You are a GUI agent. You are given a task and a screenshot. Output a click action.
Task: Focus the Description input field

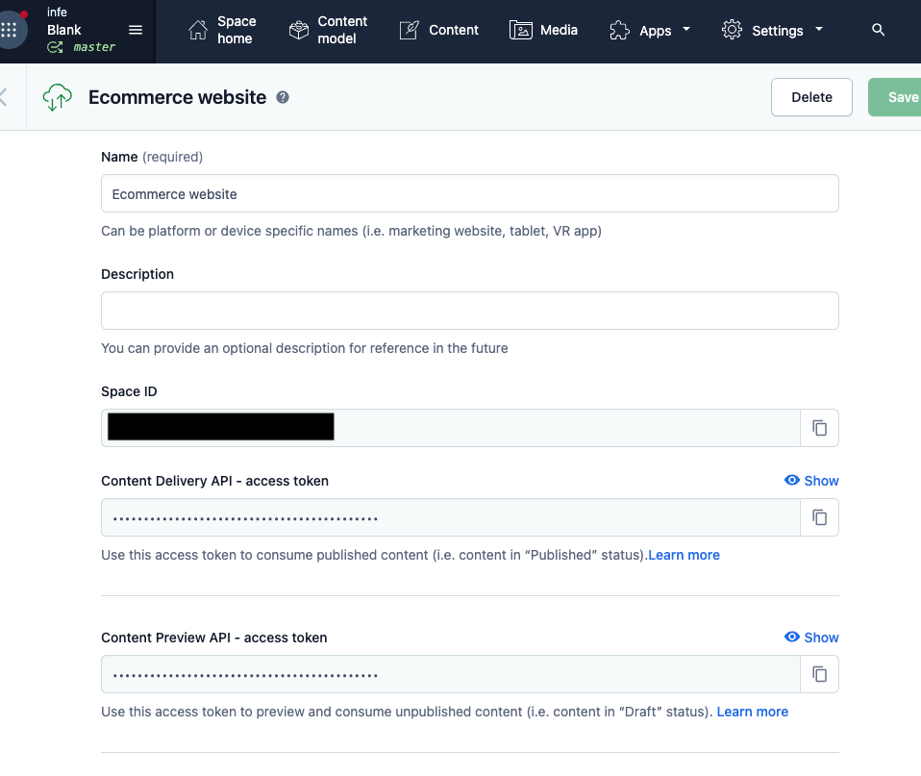pyautogui.click(x=470, y=311)
